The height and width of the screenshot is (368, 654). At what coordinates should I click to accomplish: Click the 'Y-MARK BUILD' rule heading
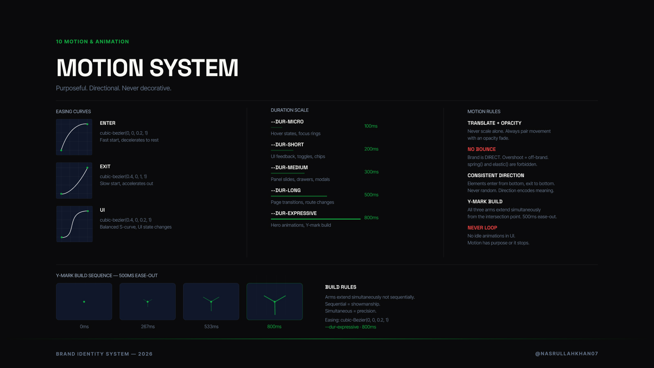click(x=485, y=202)
